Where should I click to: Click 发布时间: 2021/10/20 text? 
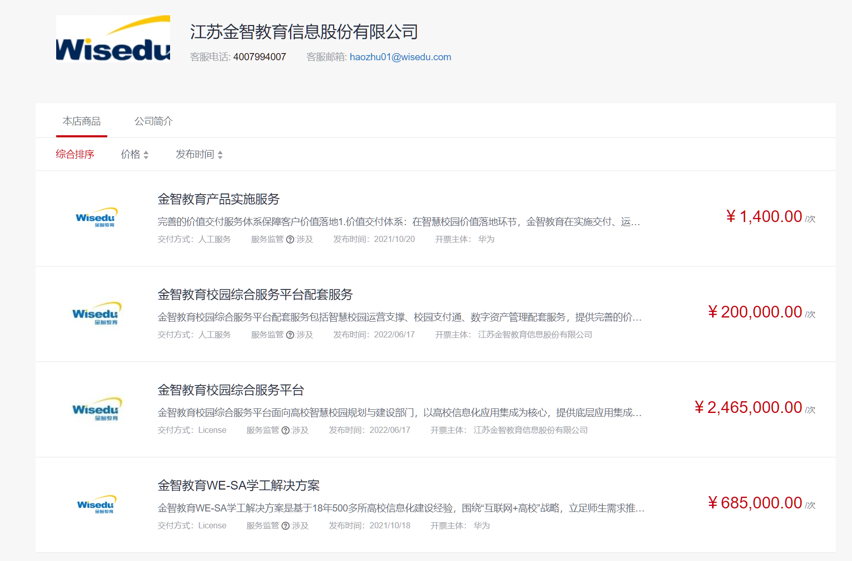[374, 239]
